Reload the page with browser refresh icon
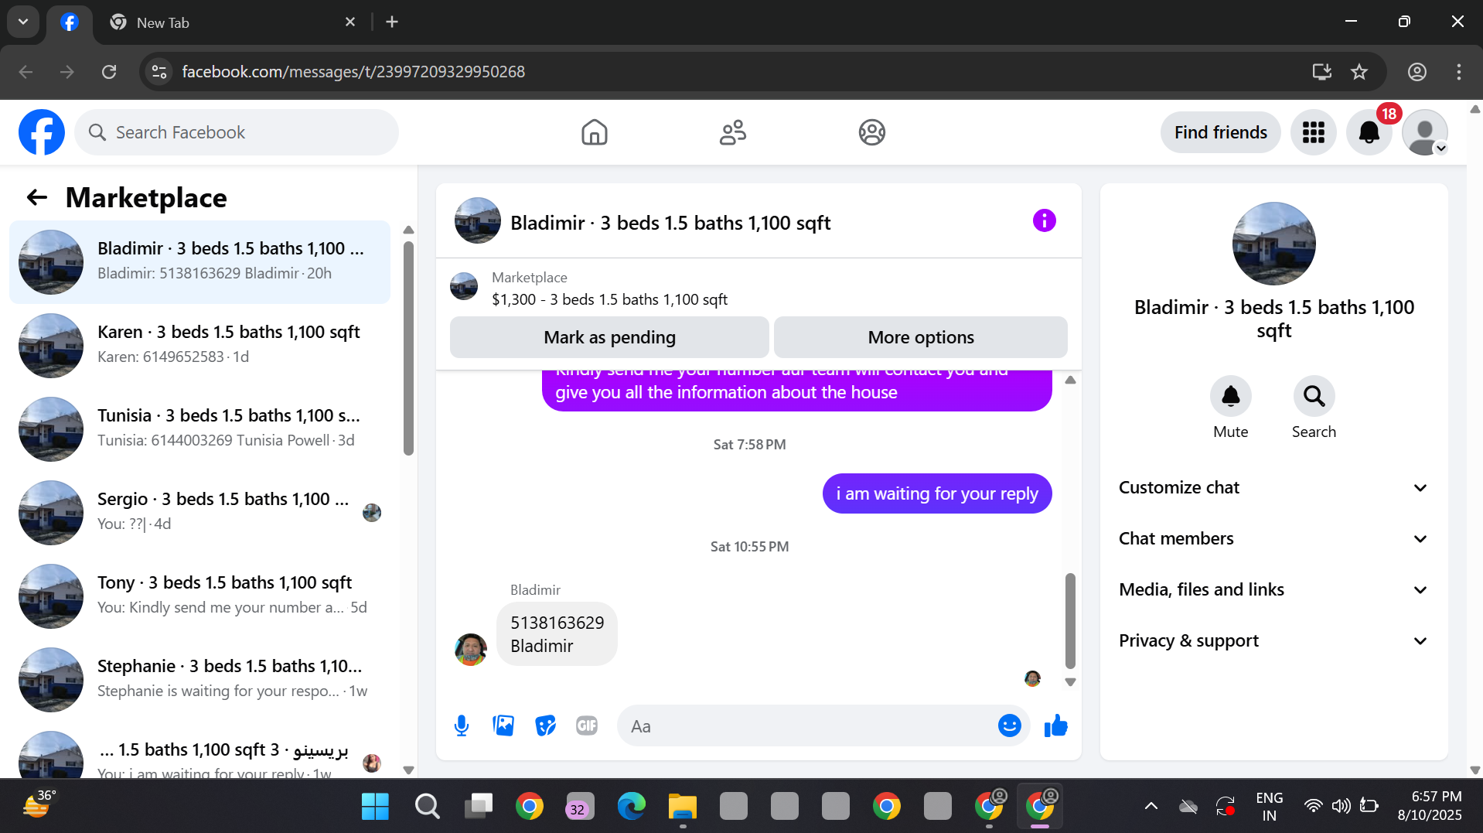The width and height of the screenshot is (1483, 833). click(109, 72)
